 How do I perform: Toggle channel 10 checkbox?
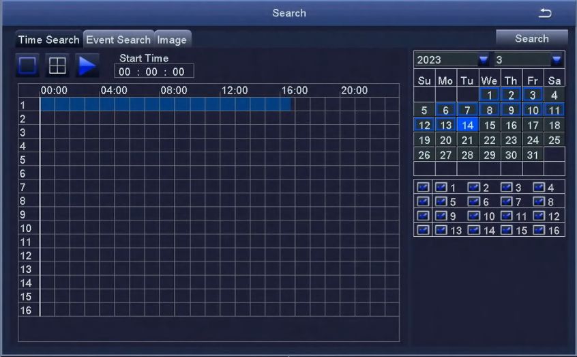point(474,216)
